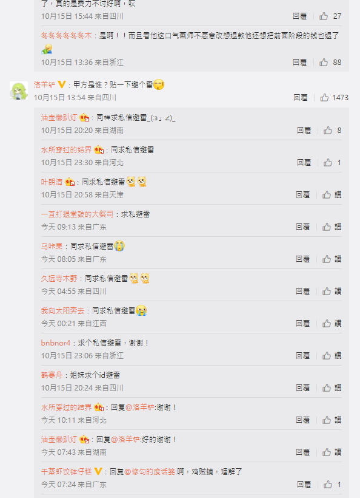Viewport: 360px width, 498px height.
Task: Click the membership badge next to 叶朗清
Action: pos(70,182)
